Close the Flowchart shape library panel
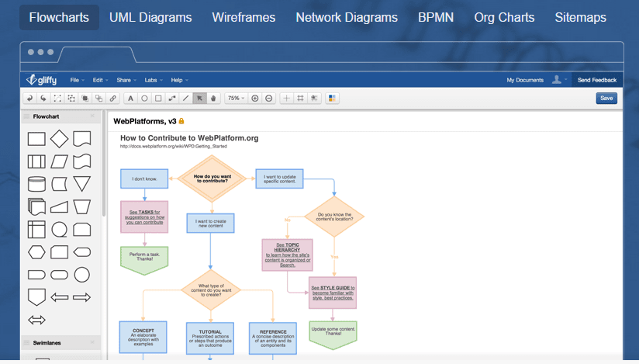639x364 pixels. coord(92,116)
